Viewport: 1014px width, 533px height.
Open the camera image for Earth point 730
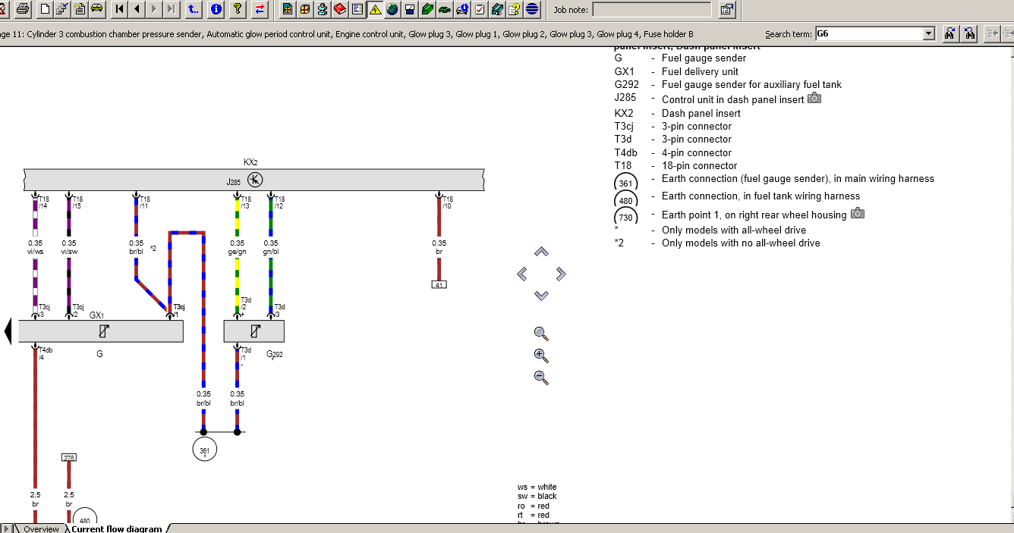(857, 213)
